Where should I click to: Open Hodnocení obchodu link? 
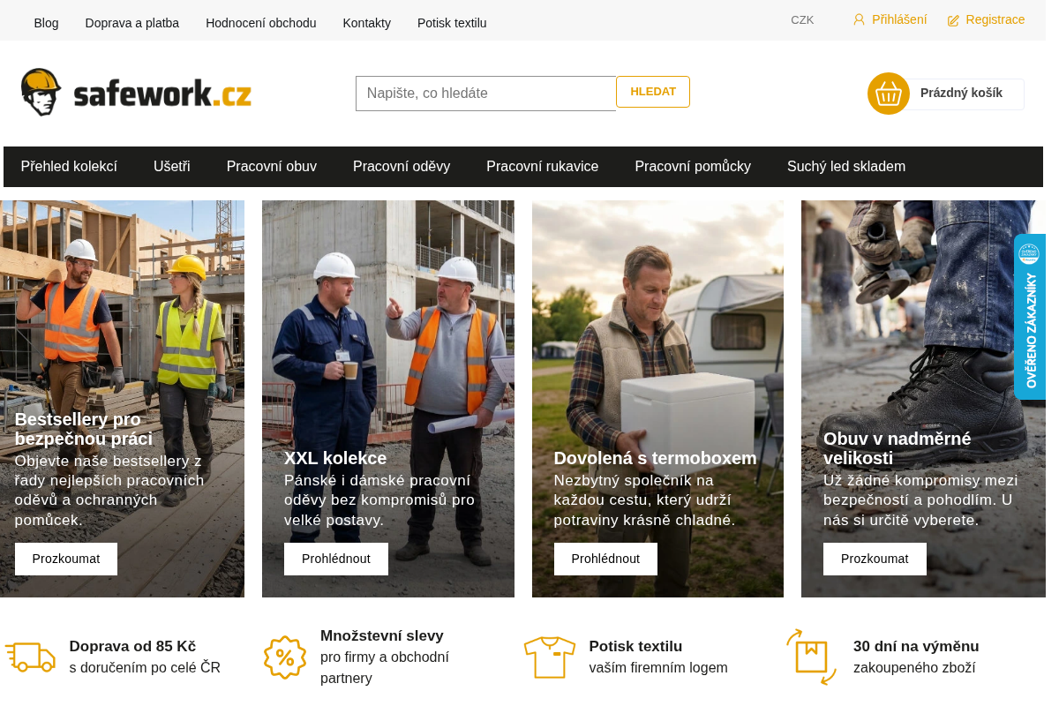[x=261, y=23]
